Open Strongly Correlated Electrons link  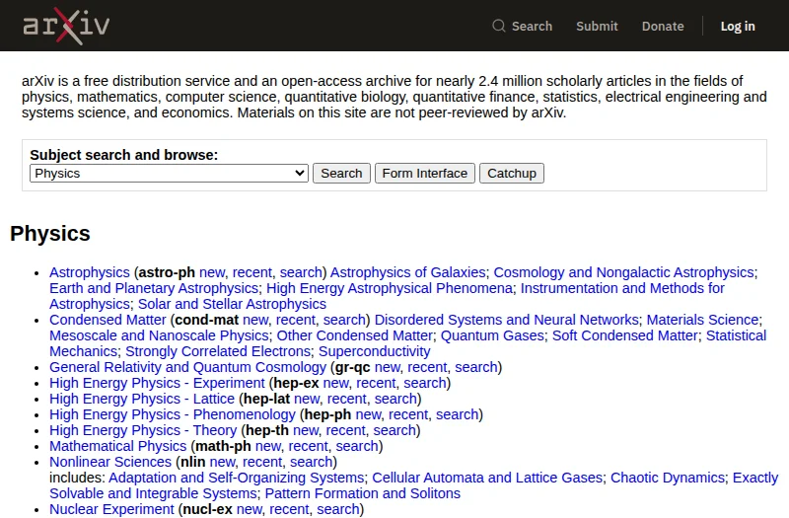pos(218,351)
